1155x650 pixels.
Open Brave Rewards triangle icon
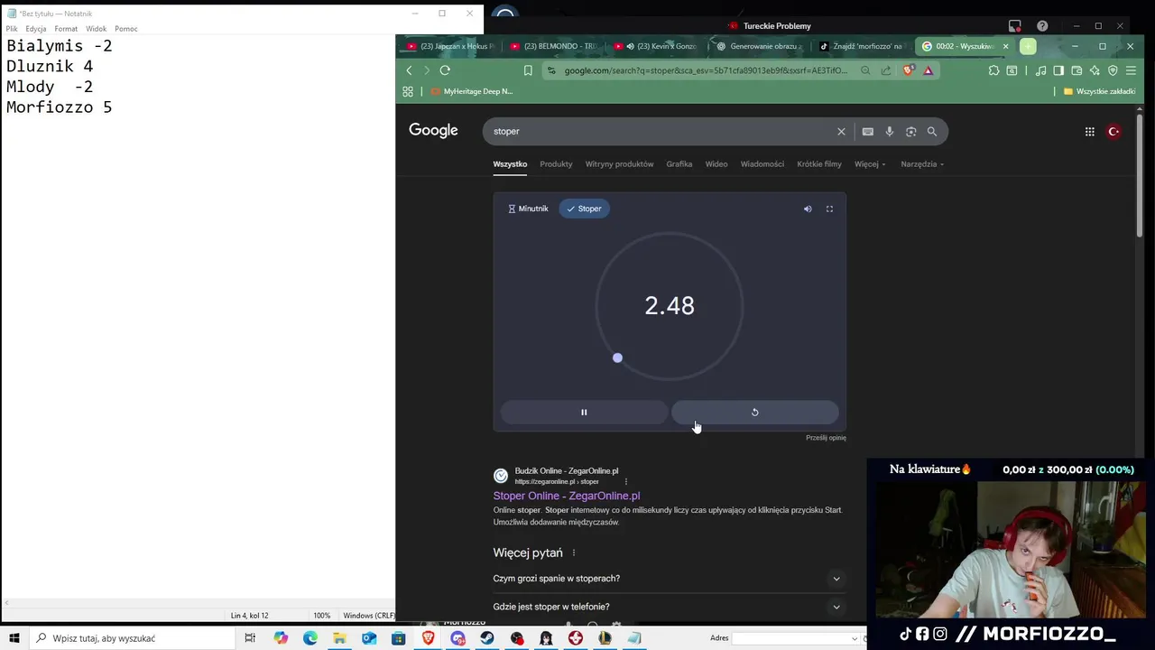pyautogui.click(x=928, y=70)
